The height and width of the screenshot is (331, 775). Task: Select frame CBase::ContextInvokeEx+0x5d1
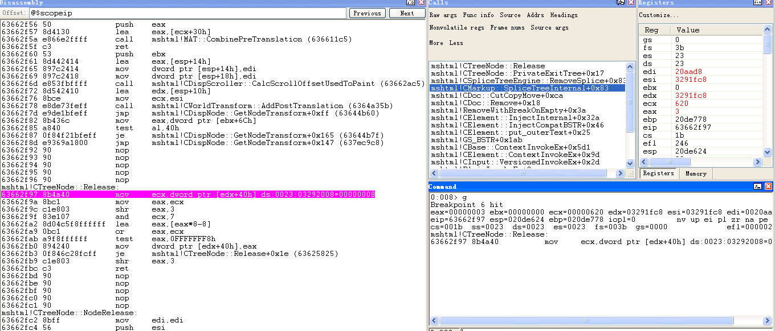[527, 147]
